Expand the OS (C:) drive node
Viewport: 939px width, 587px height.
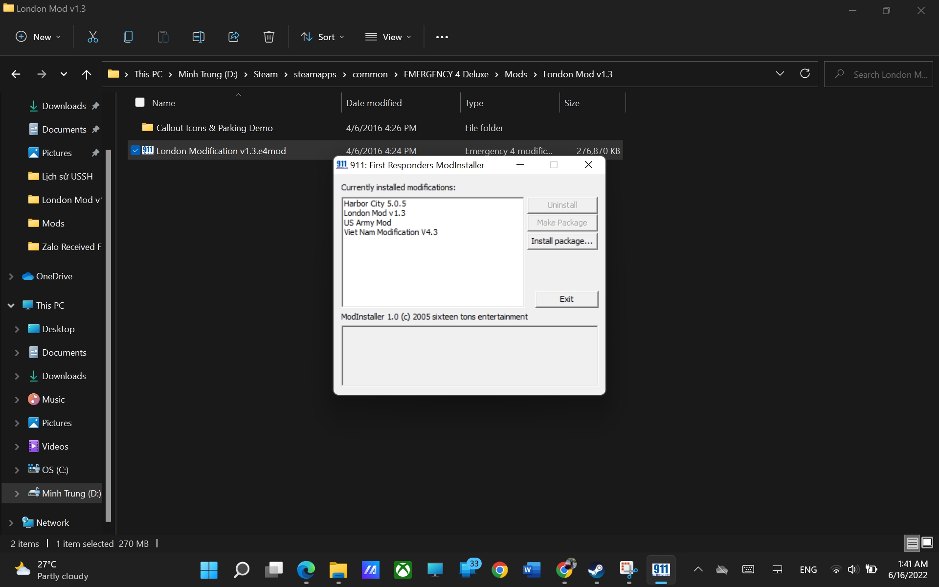click(17, 470)
